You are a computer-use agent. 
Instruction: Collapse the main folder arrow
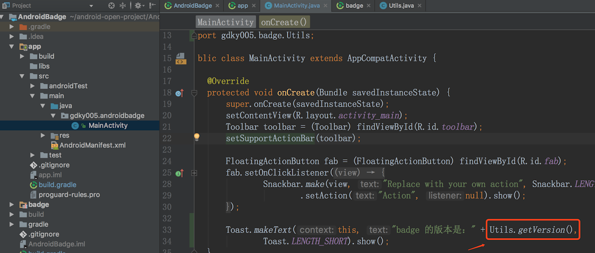32,96
